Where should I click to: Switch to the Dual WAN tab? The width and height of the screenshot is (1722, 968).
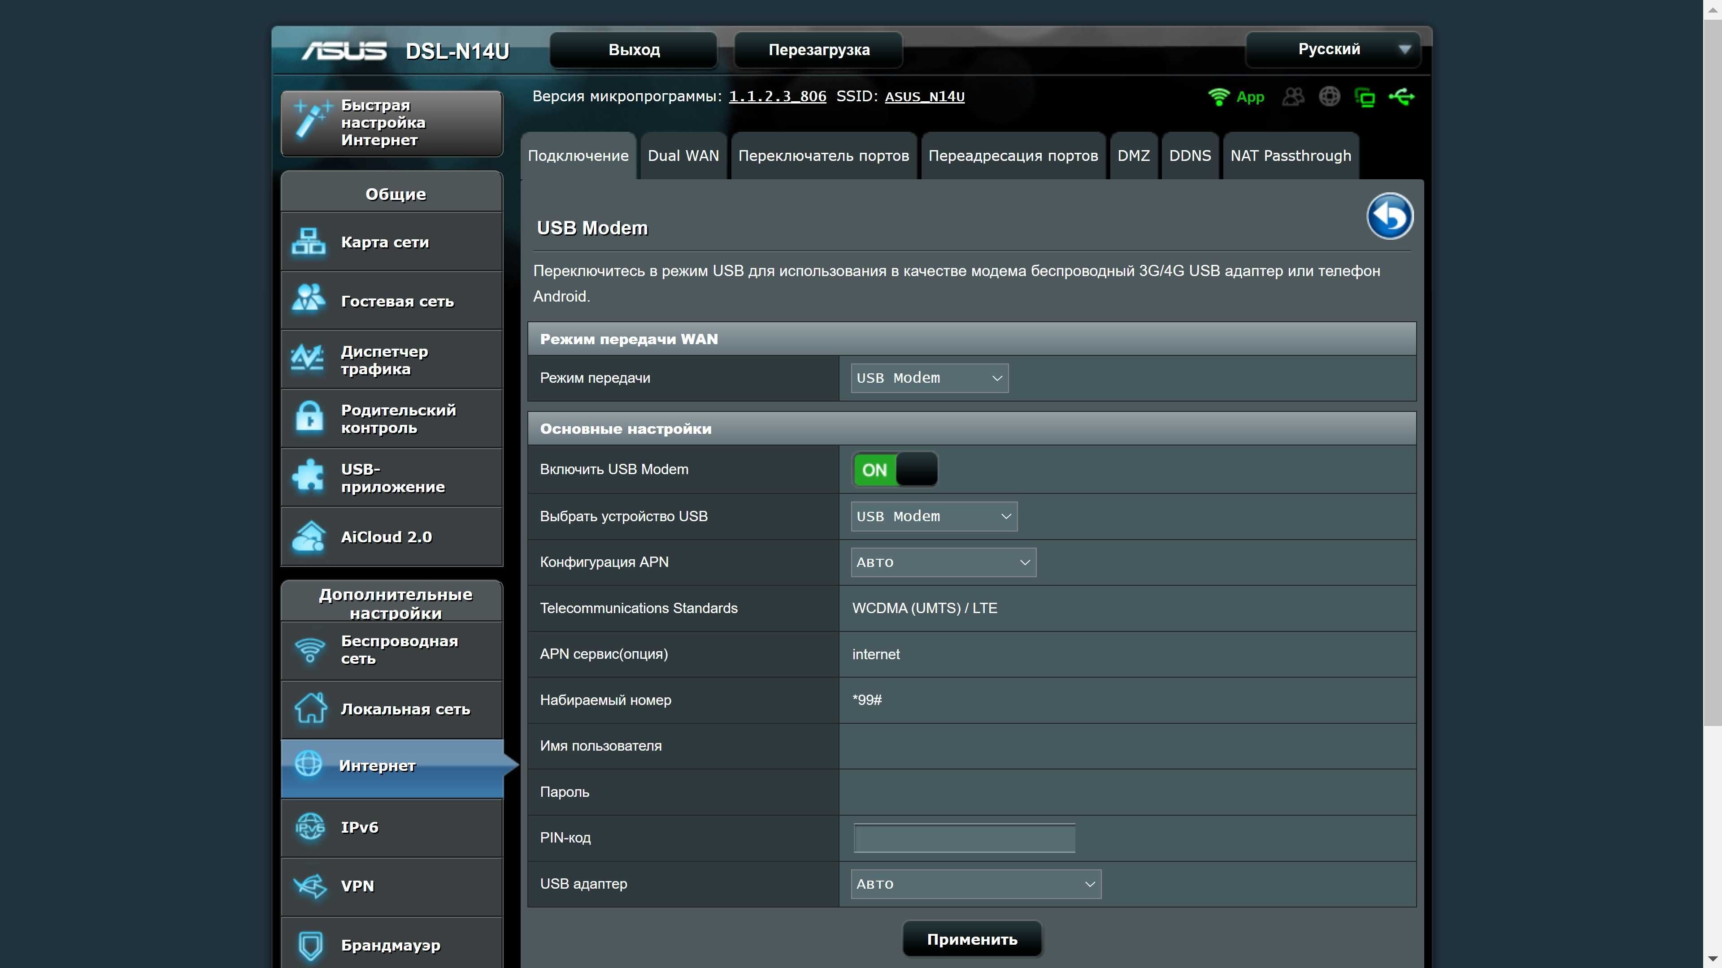click(x=683, y=156)
